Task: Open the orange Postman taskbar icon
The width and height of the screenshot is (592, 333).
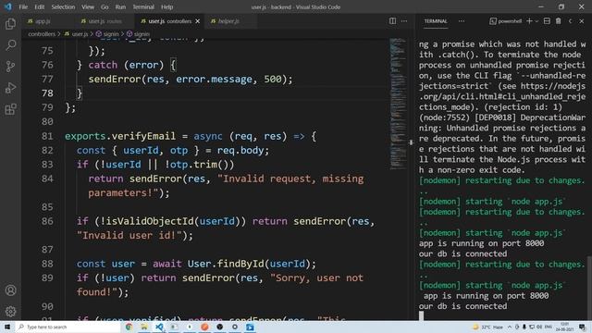Action: point(204,327)
